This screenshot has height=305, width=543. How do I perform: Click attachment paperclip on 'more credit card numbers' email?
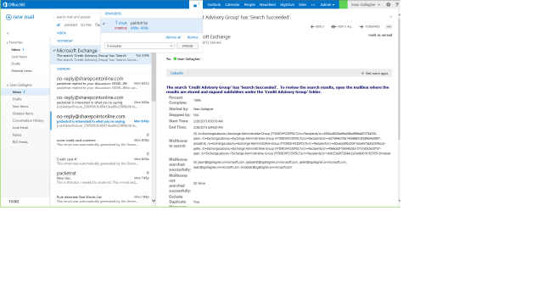pyautogui.click(x=148, y=136)
